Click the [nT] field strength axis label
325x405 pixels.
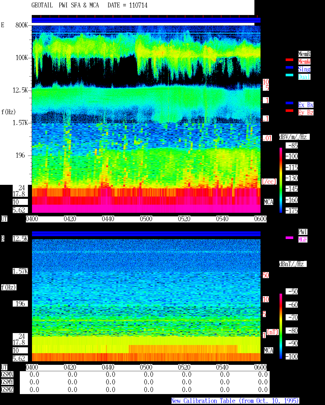(x=273, y=332)
